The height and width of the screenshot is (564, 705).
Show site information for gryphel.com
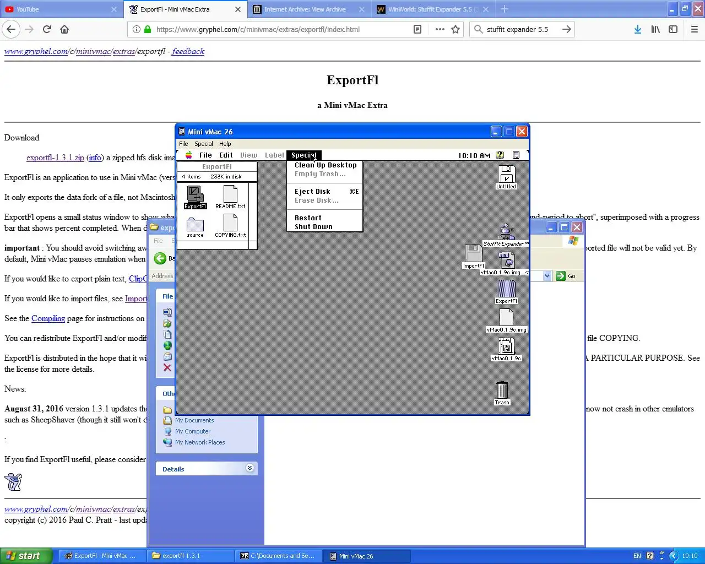pyautogui.click(x=136, y=29)
